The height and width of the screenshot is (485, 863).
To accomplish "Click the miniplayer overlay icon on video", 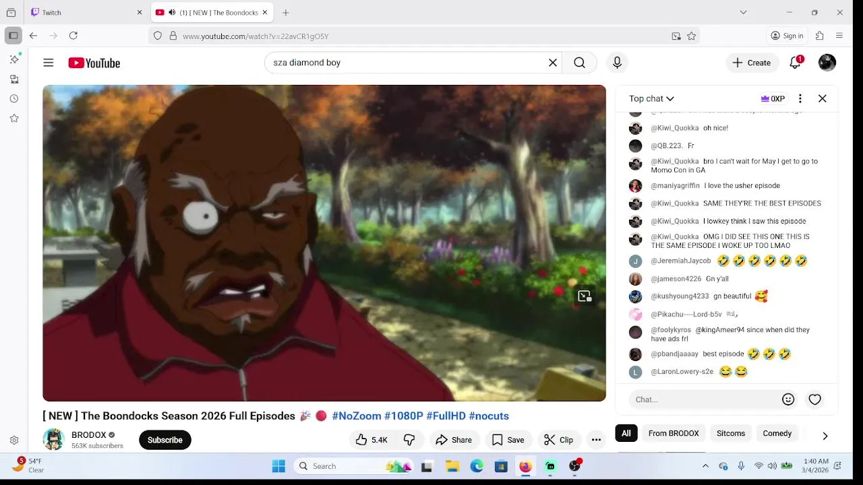I will click(585, 296).
